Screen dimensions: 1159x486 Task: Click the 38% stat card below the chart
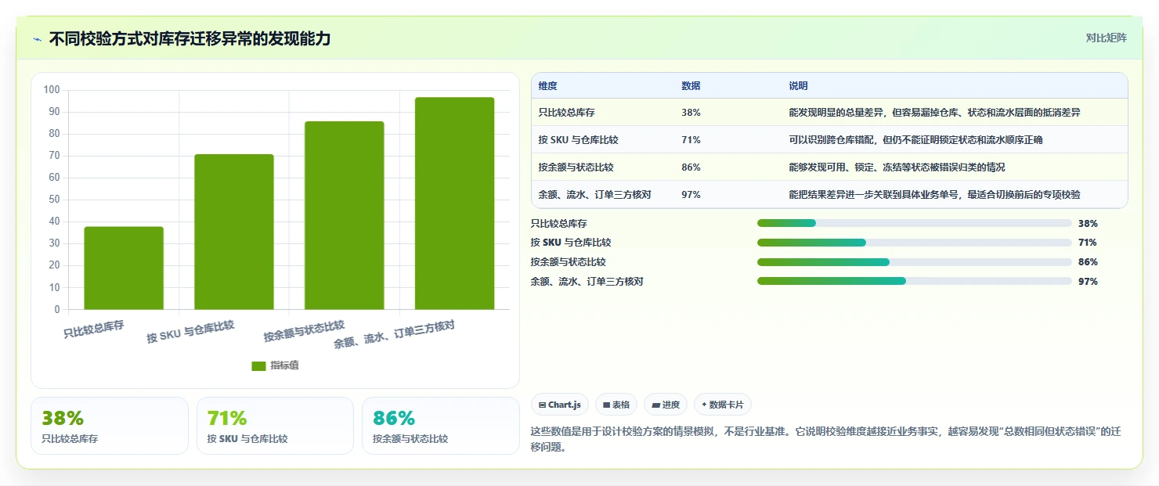point(110,426)
